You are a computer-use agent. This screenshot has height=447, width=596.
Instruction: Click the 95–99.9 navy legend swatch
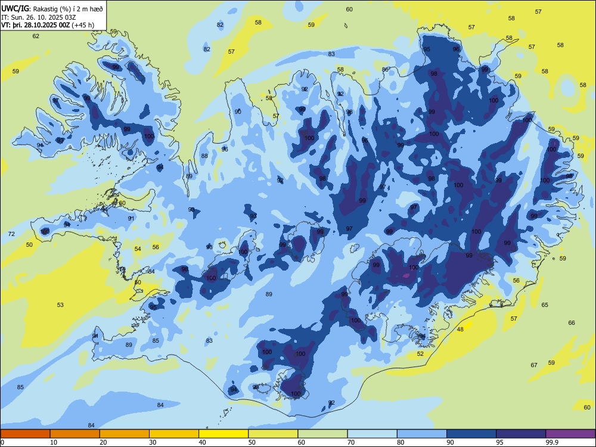[521, 434]
